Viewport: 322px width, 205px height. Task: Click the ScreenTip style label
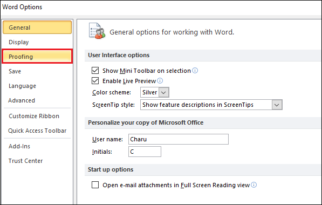pos(113,105)
